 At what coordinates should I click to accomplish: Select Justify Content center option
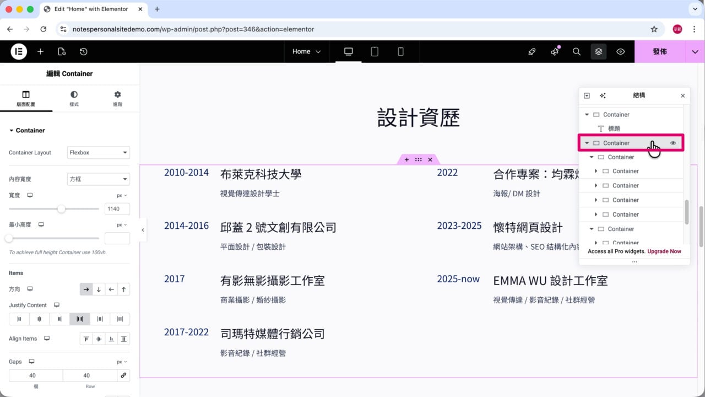(x=39, y=319)
